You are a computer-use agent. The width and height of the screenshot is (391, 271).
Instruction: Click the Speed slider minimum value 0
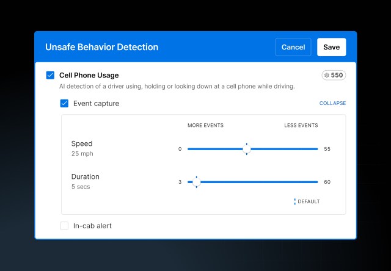(180, 149)
